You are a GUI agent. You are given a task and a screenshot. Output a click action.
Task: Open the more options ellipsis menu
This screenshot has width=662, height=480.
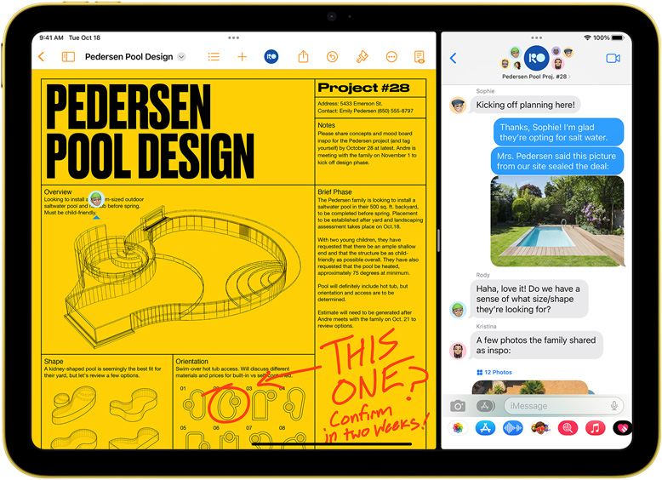click(391, 56)
